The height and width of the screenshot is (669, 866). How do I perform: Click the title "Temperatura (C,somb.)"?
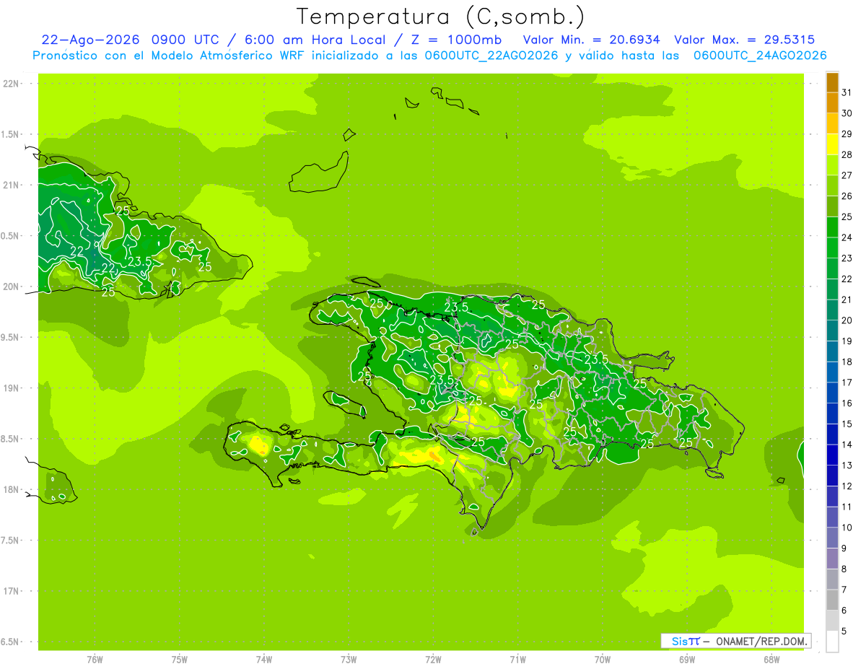pos(440,17)
